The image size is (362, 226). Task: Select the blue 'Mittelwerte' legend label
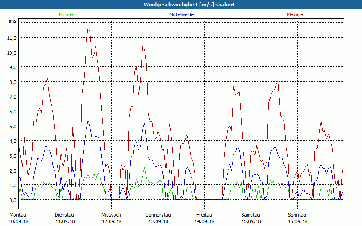[181, 14]
